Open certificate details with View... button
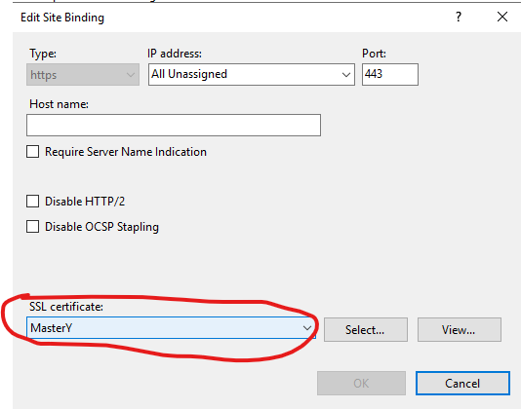Viewport: 521px width, 409px height. pos(460,330)
